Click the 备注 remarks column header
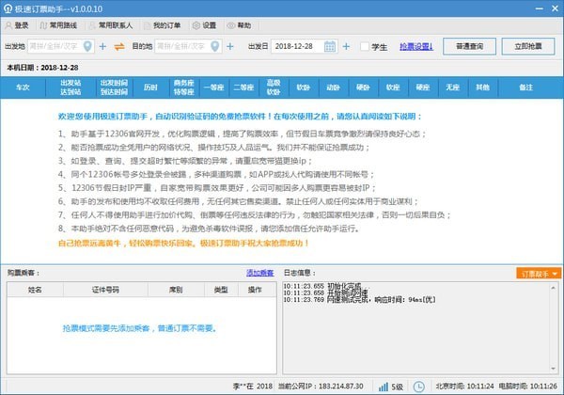 pyautogui.click(x=525, y=87)
